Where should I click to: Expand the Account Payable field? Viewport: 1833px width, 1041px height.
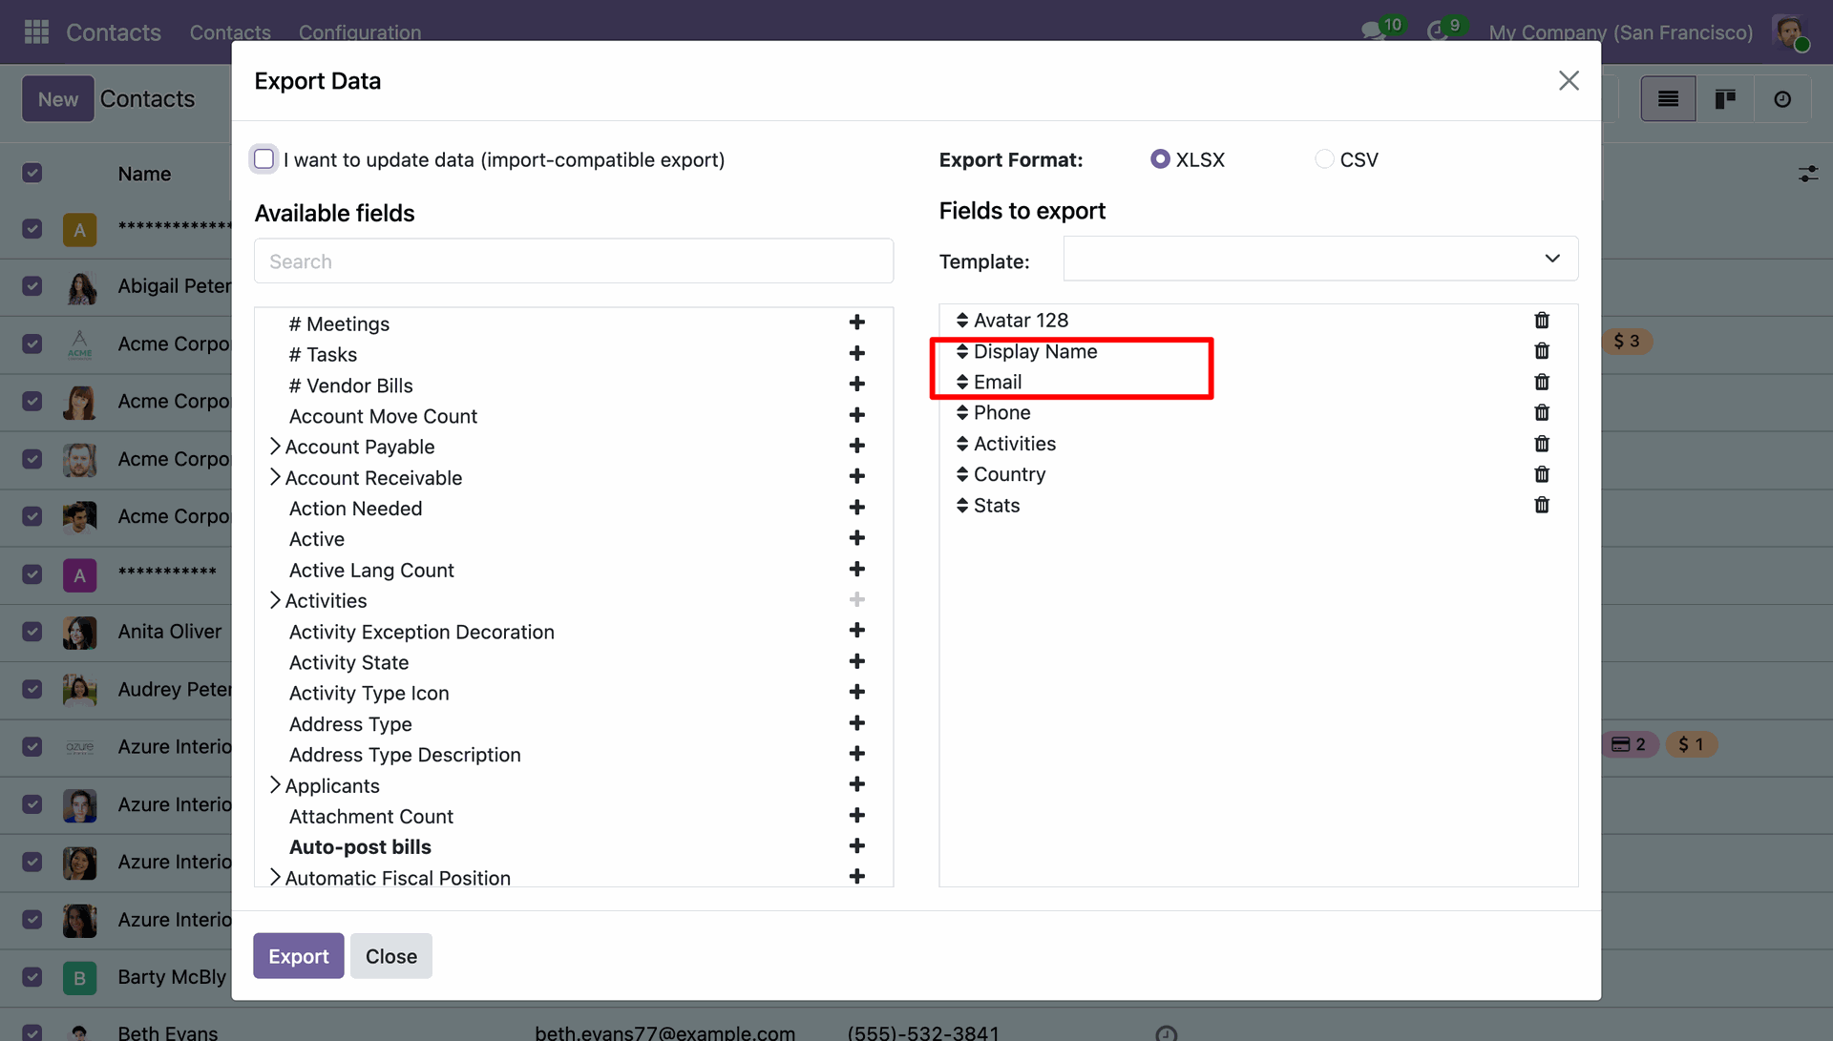275,446
